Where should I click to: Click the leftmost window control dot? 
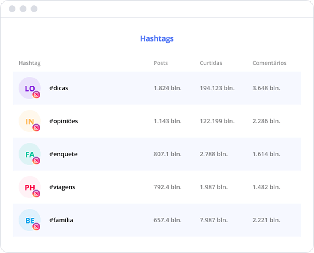[x=11, y=9]
